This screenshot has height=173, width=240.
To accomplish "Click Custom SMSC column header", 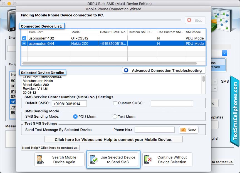I will (142, 32).
